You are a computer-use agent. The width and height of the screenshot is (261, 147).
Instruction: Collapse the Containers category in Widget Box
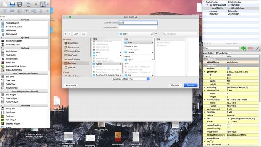2,105
